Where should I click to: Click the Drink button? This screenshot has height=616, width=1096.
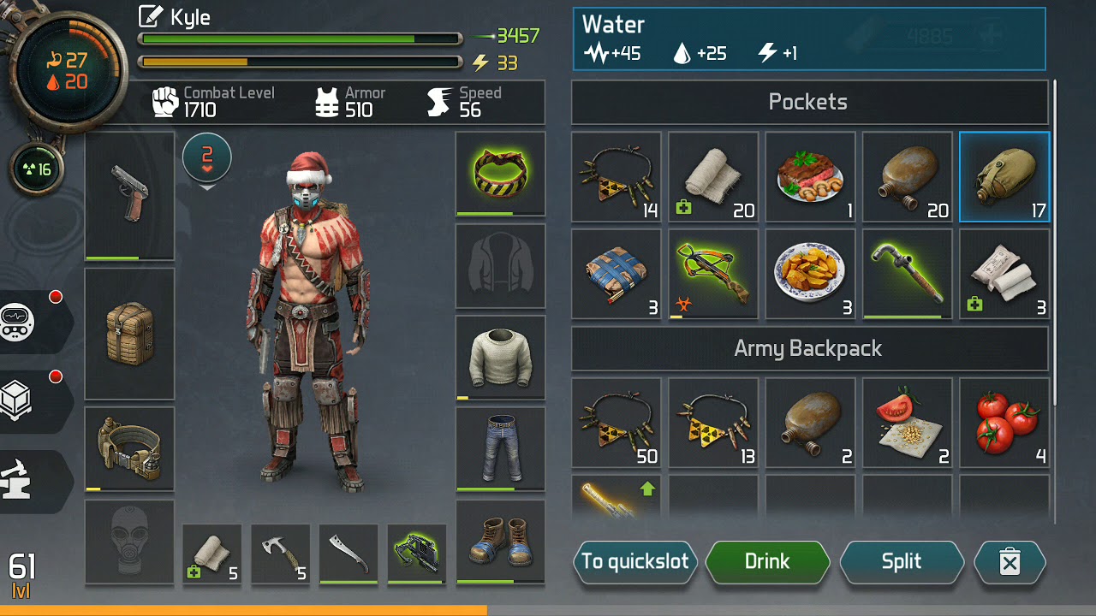(x=767, y=562)
